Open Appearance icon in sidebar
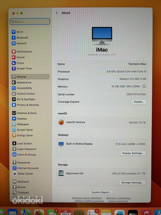Screen dimensions: 161x215 pos(14,82)
